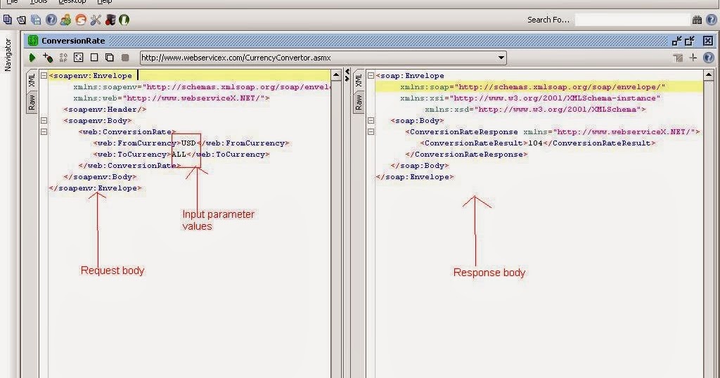The width and height of the screenshot is (720, 378).
Task: Click the closing </soapenv:Envelope> tag
Action: tap(95, 188)
